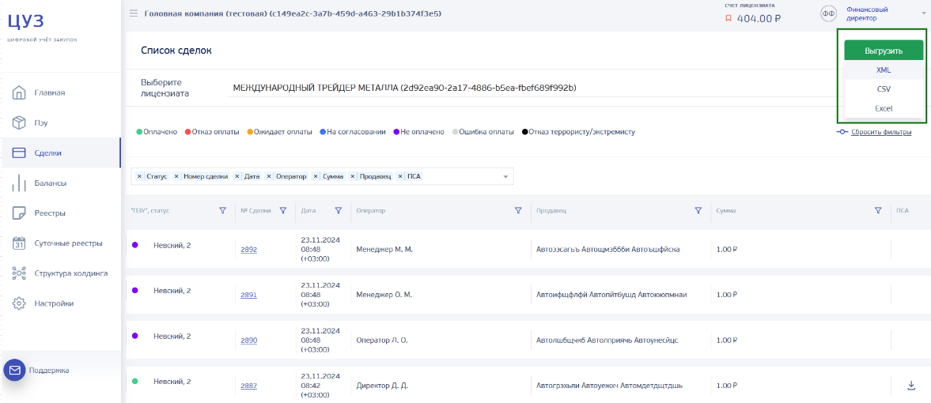Remove the ПСА column tag

pos(400,176)
